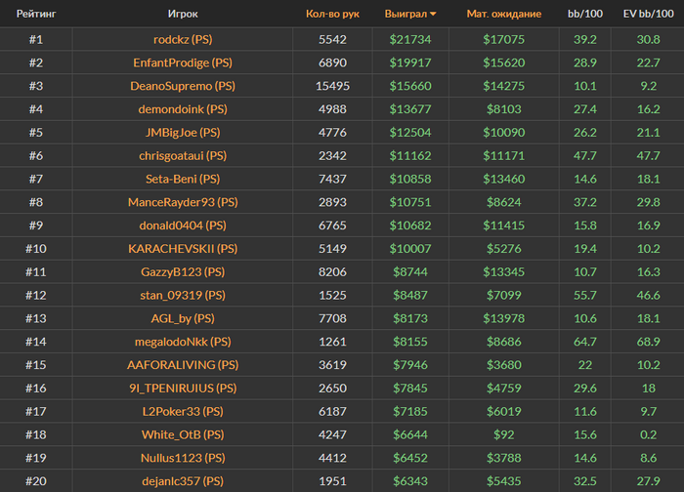The image size is (684, 492).
Task: Click player JMBigJoe (PS)
Action: point(183,133)
